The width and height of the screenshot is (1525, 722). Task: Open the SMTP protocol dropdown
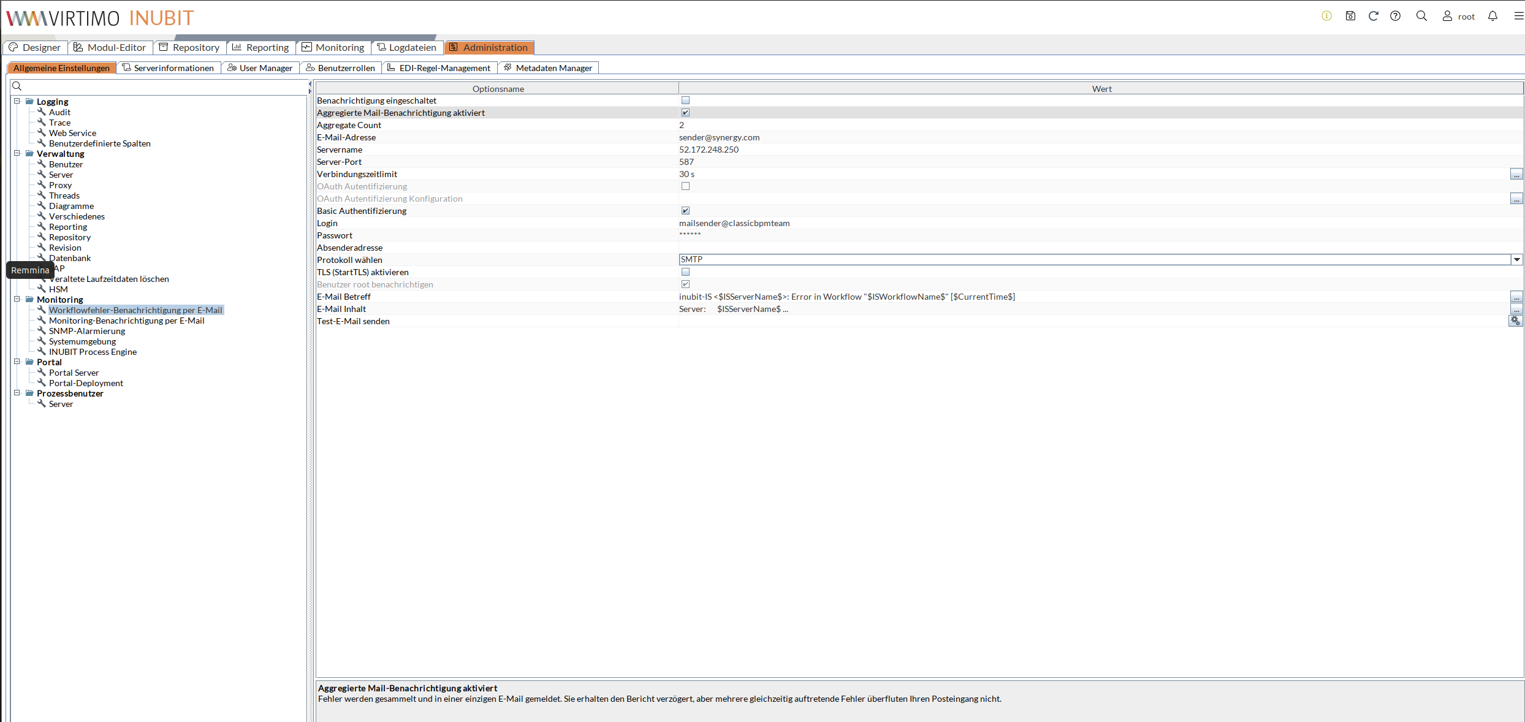coord(1517,259)
